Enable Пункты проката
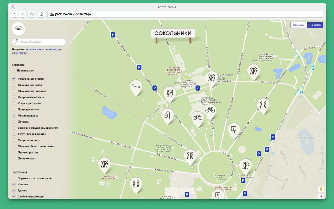334x209 pixels. [x=13, y=152]
